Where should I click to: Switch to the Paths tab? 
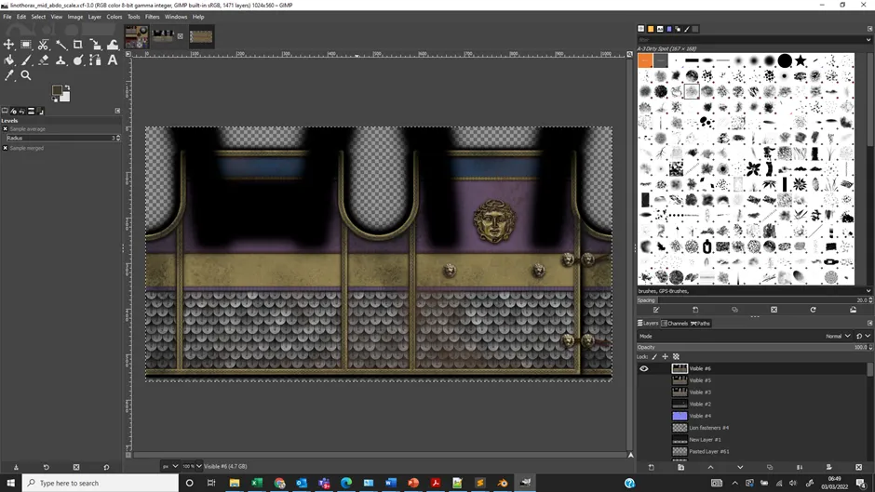click(x=700, y=324)
